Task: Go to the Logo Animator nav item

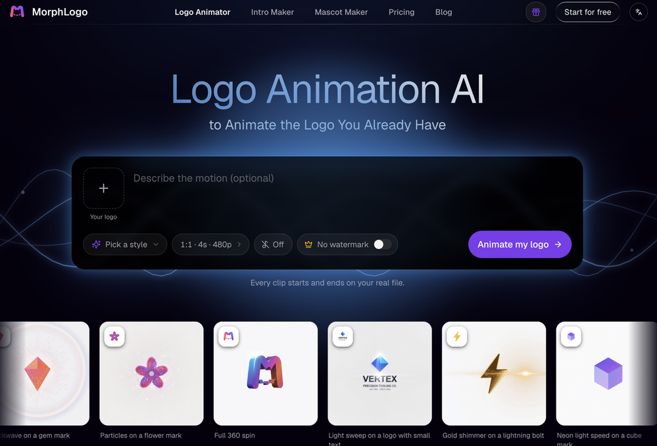Action: click(x=203, y=12)
